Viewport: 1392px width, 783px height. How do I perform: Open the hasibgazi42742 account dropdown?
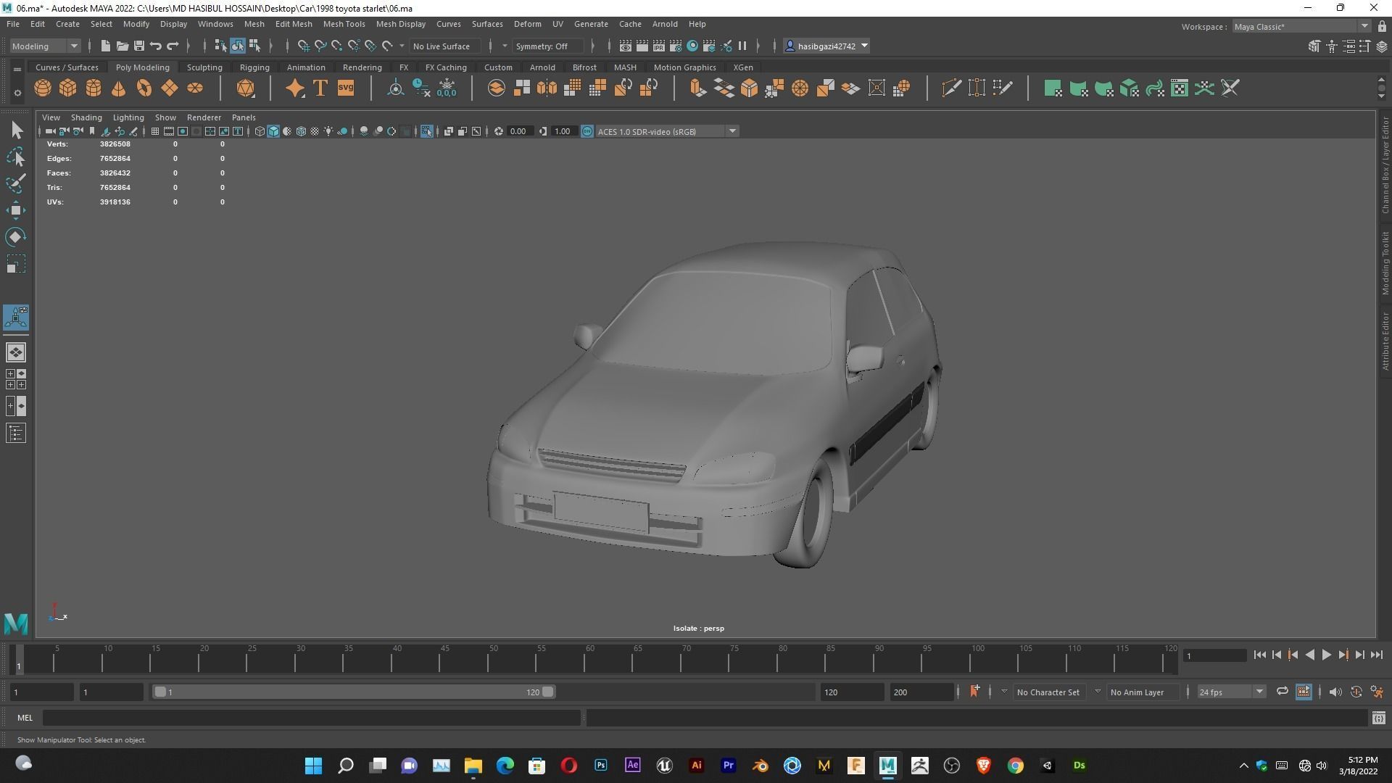click(x=827, y=46)
